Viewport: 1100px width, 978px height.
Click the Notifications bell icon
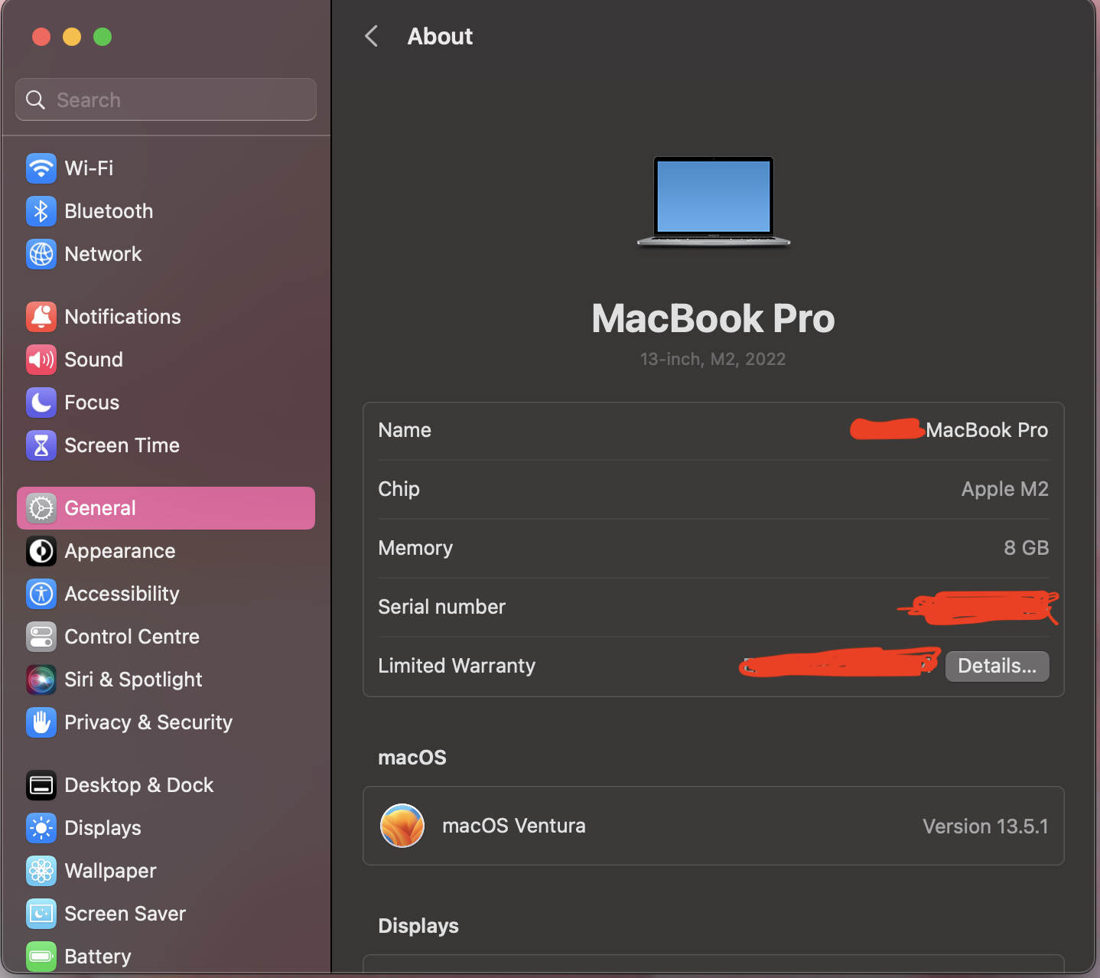[41, 317]
